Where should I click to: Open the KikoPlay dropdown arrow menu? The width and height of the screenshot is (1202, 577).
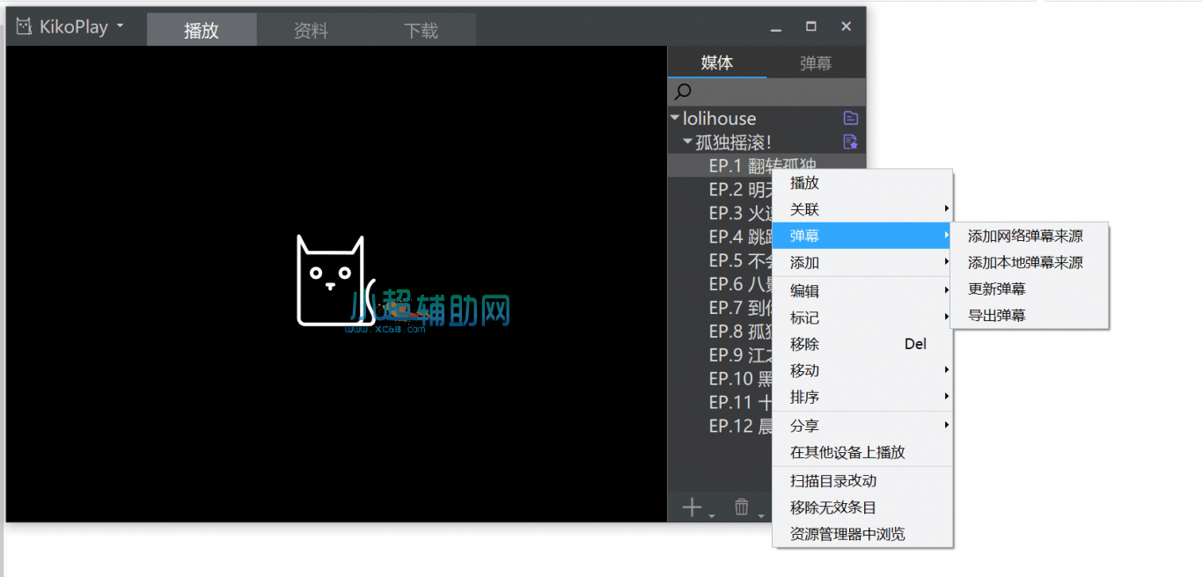tap(119, 26)
